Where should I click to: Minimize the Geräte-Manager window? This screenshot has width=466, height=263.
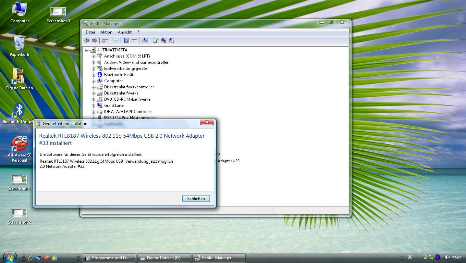(322, 22)
